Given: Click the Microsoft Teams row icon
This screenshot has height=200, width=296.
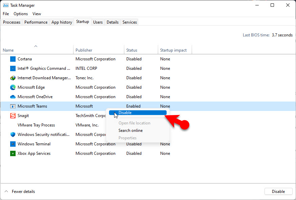Looking at the screenshot, I should coord(13,106).
